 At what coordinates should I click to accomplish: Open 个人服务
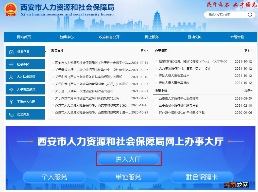point(54,177)
